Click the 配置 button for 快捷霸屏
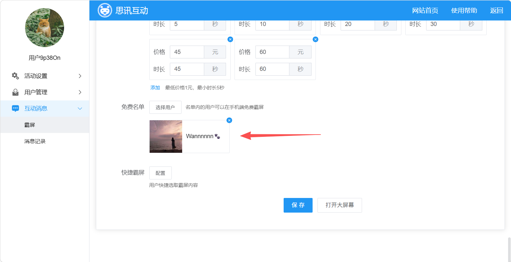This screenshot has height=262, width=511. point(160,173)
